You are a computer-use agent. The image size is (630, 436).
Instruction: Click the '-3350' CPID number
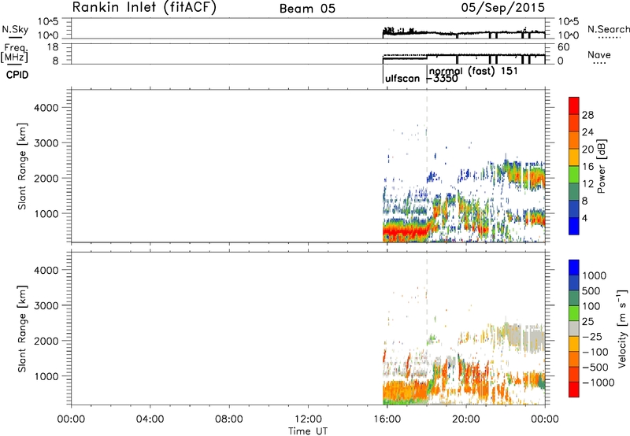442,79
